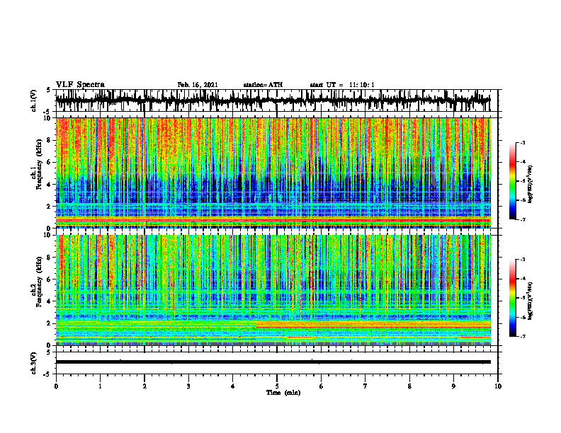The width and height of the screenshot is (561, 433).
Task: Click the "ch.3(V)" axis label
Action: click(34, 363)
